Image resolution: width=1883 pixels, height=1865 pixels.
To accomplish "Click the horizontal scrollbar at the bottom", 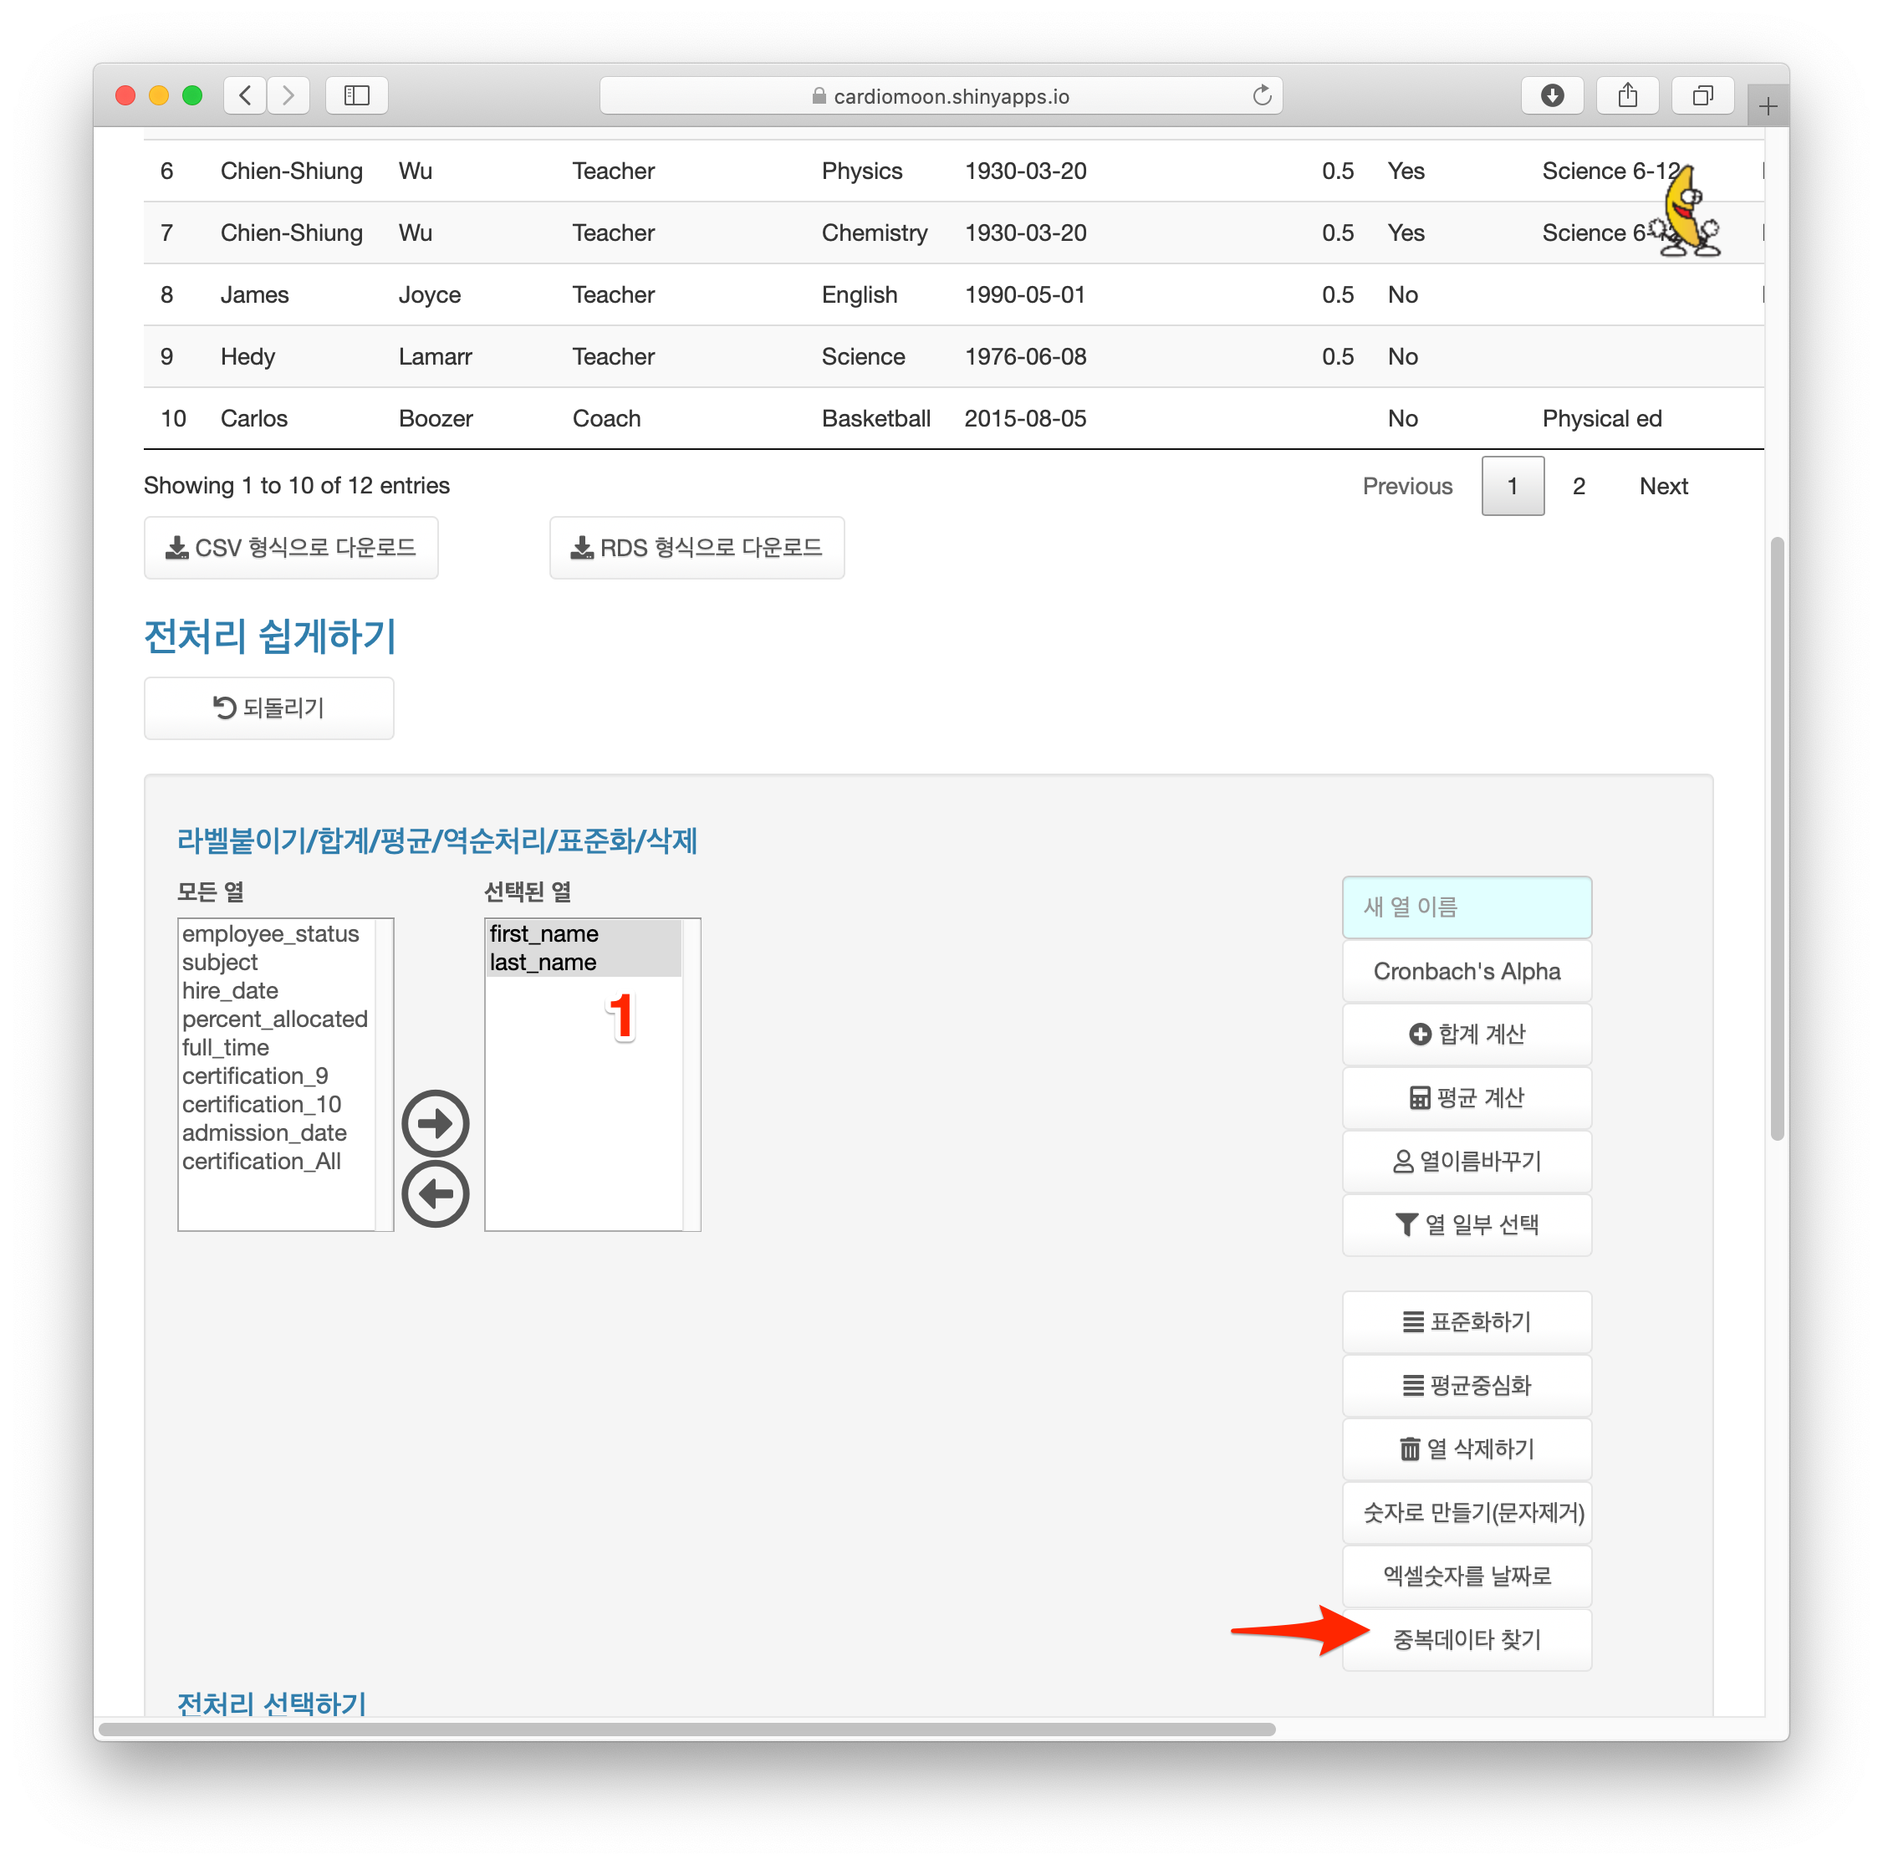I will pyautogui.click(x=686, y=1729).
